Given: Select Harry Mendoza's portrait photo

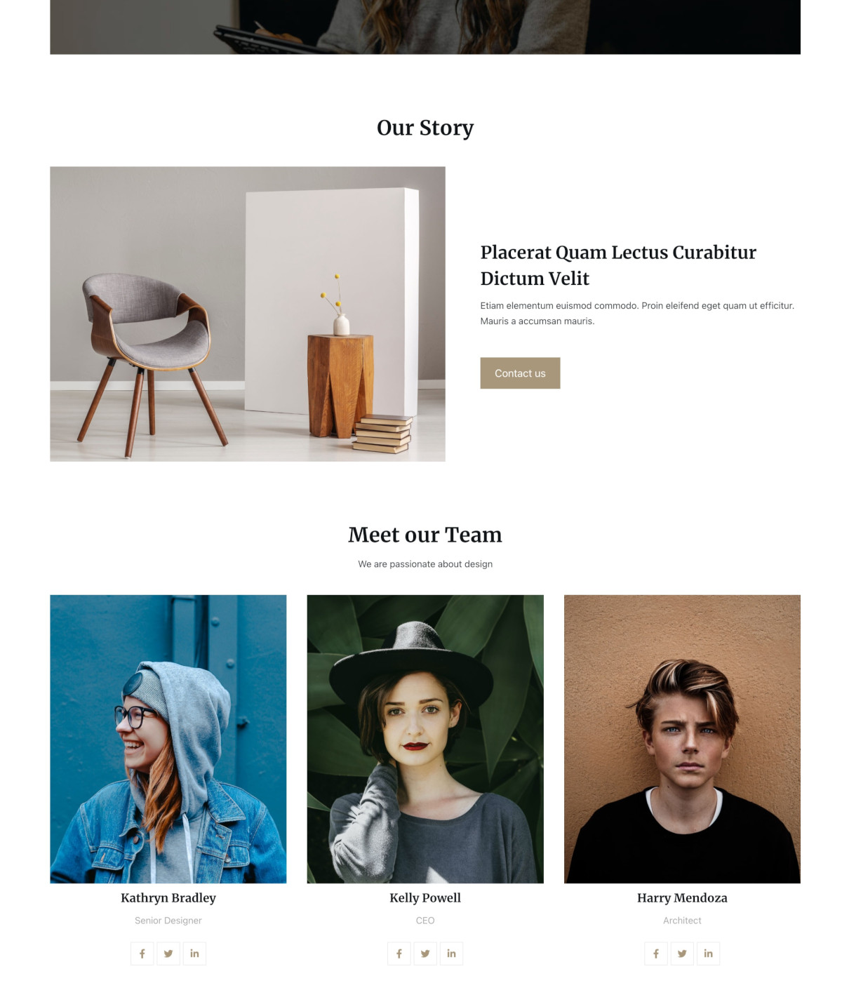Looking at the screenshot, I should (x=682, y=739).
